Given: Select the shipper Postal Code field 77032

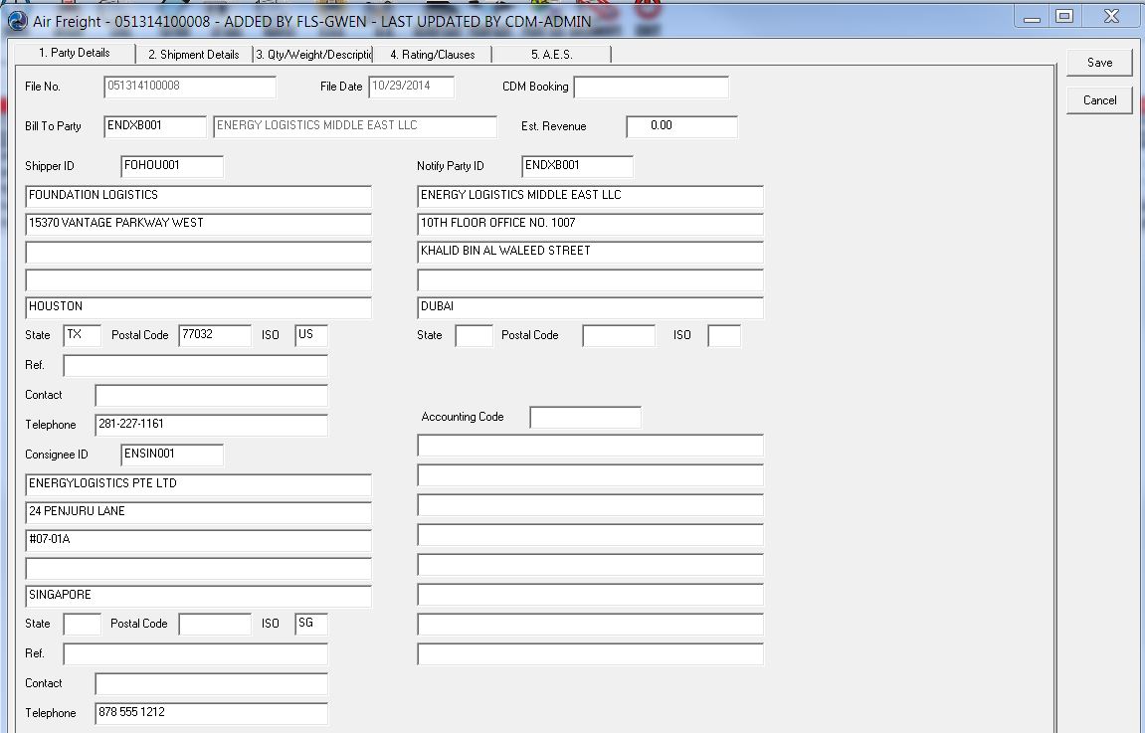Looking at the screenshot, I should pos(215,335).
